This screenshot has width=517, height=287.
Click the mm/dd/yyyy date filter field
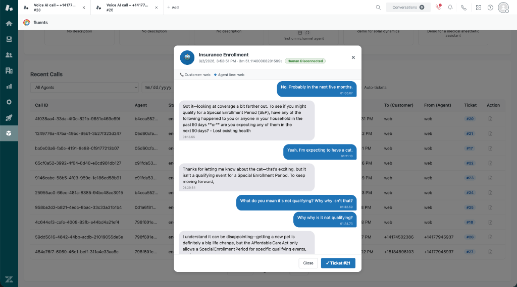158,88
